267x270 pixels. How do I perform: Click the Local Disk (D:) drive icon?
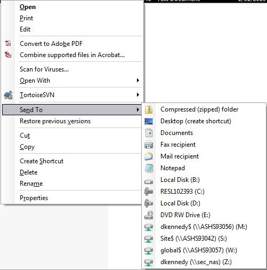click(x=149, y=203)
